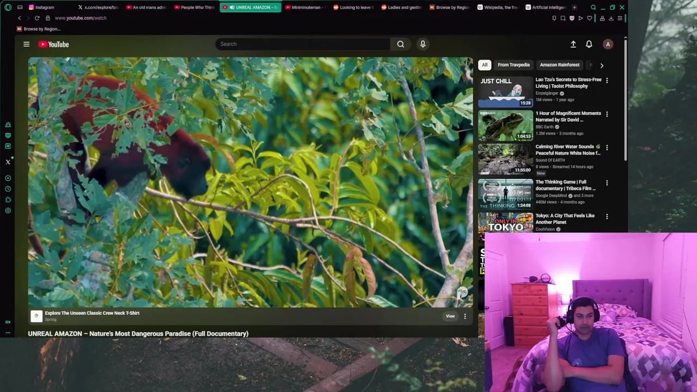Open the BBC Earth channel name
The width and height of the screenshot is (697, 392).
click(544, 127)
